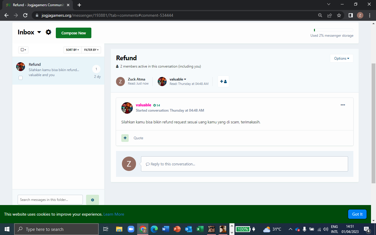Expand the Inbox folder dropdown arrow
Screen dimensions: 376x235
point(39,32)
